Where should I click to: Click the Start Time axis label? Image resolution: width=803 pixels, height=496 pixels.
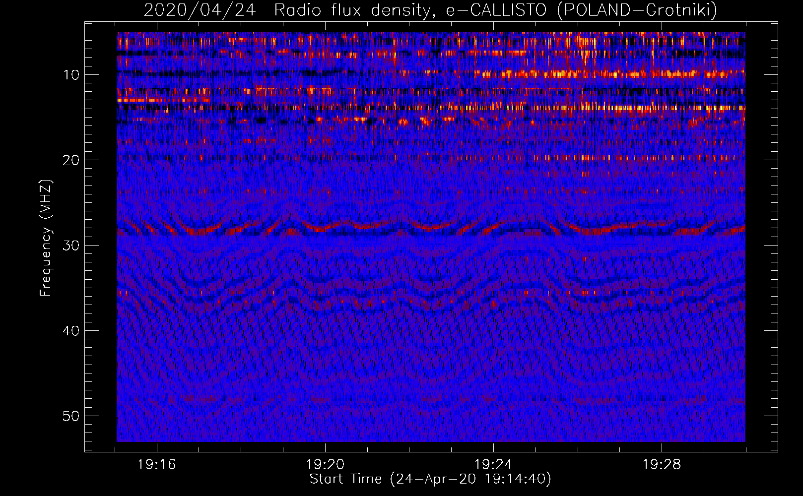click(x=430, y=479)
